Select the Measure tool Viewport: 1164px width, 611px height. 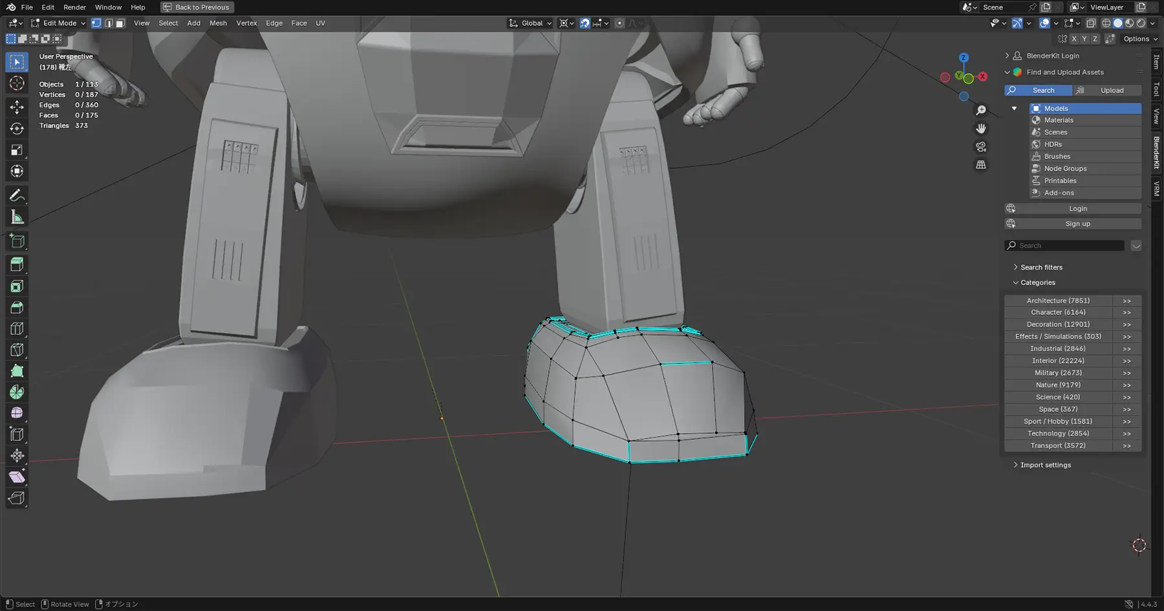tap(16, 216)
